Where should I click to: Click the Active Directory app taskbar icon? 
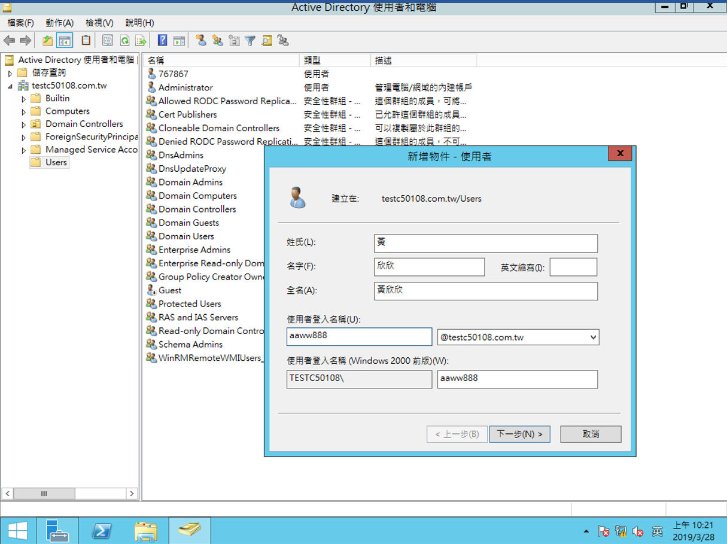189,531
